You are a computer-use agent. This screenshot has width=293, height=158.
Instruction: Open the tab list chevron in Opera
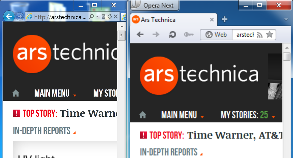[286, 20]
